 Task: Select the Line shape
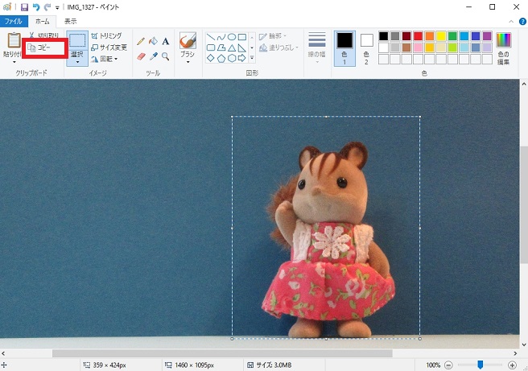pyautogui.click(x=211, y=37)
